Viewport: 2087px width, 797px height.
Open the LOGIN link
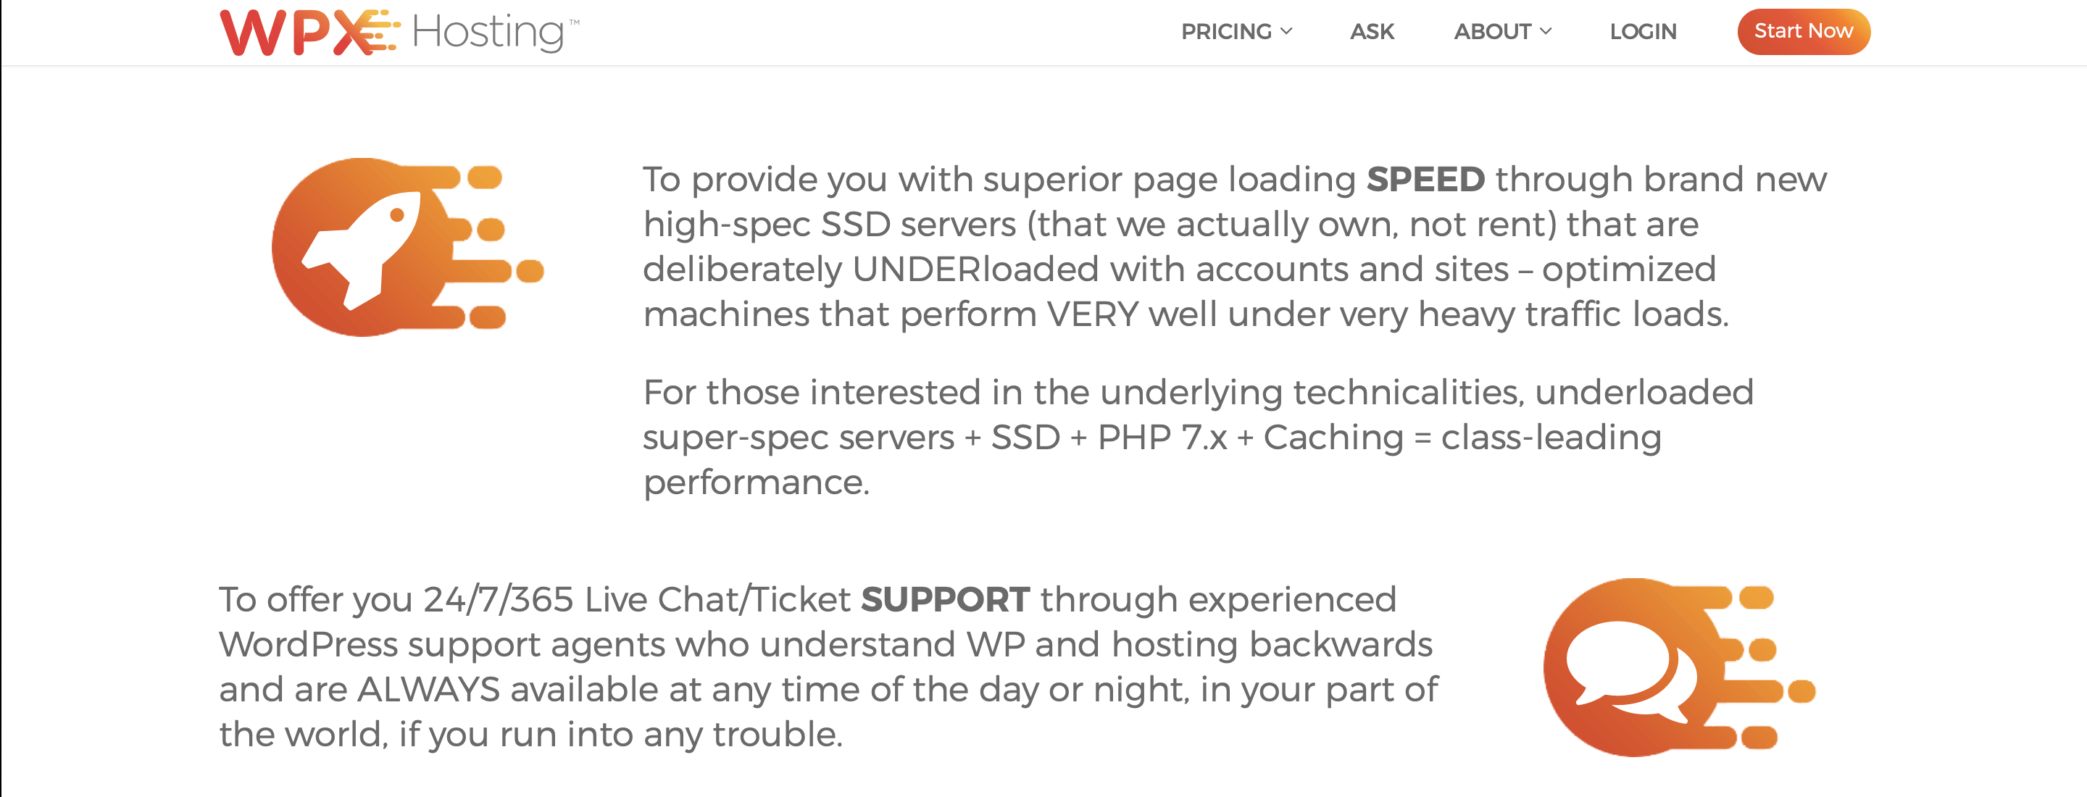(1643, 32)
